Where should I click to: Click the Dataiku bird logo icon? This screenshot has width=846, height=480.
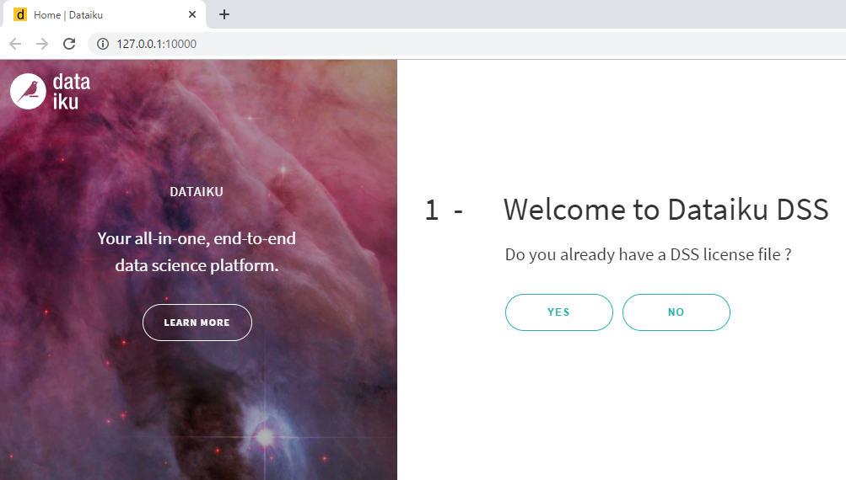(x=28, y=91)
